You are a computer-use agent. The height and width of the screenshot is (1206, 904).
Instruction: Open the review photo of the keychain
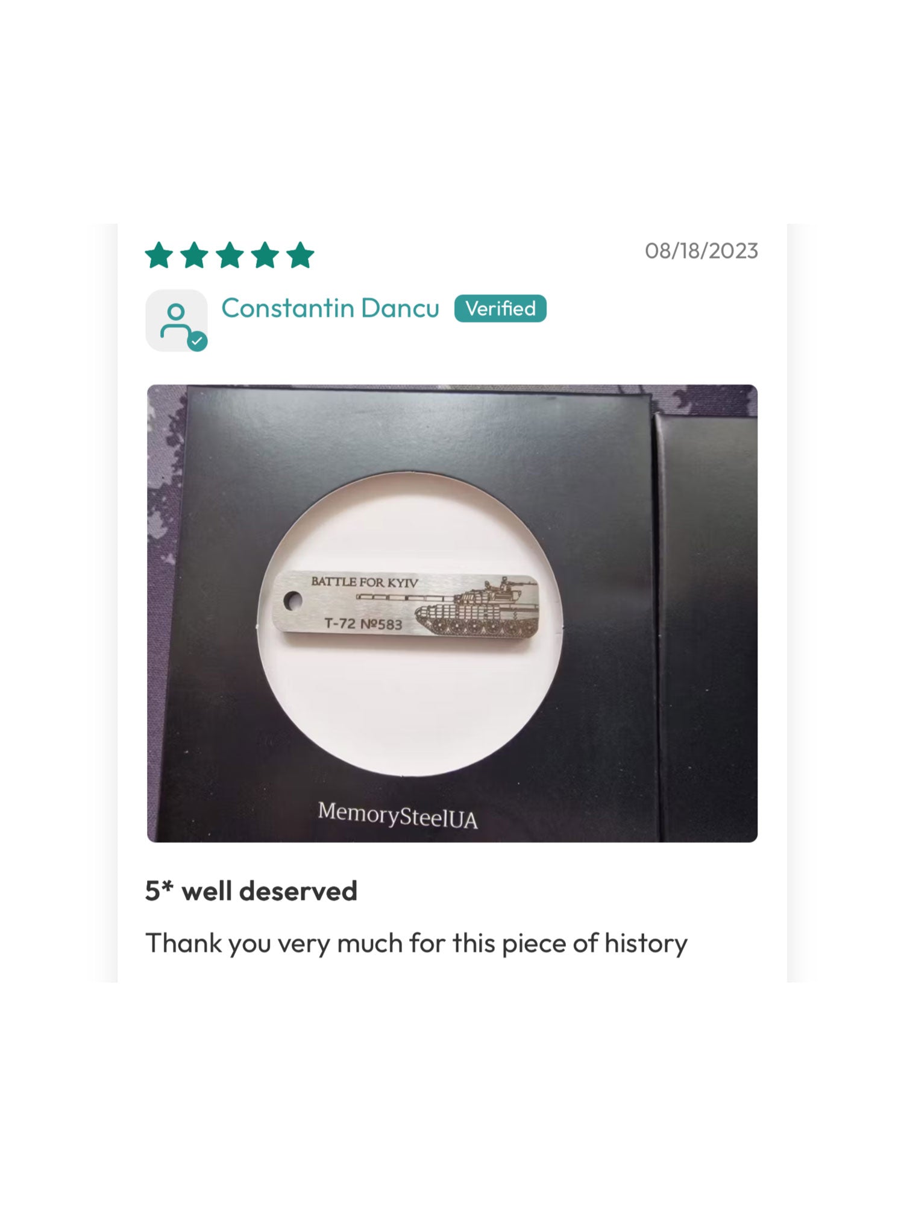point(452,613)
